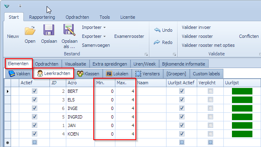Screen dimensions: 261x147
Task: Click the Redo arrow icon
Action: [157, 42]
